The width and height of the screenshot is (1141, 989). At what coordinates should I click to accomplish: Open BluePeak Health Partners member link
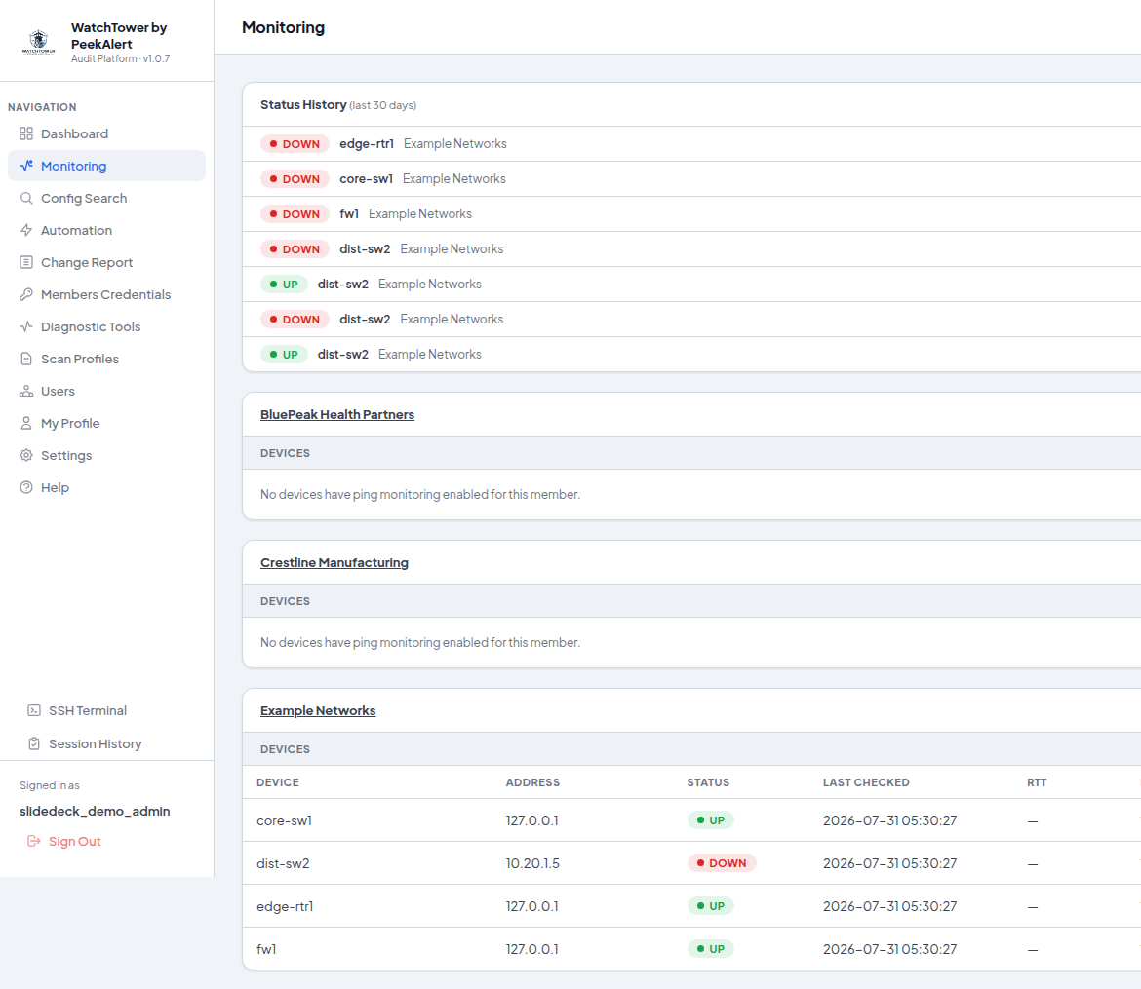(x=336, y=414)
